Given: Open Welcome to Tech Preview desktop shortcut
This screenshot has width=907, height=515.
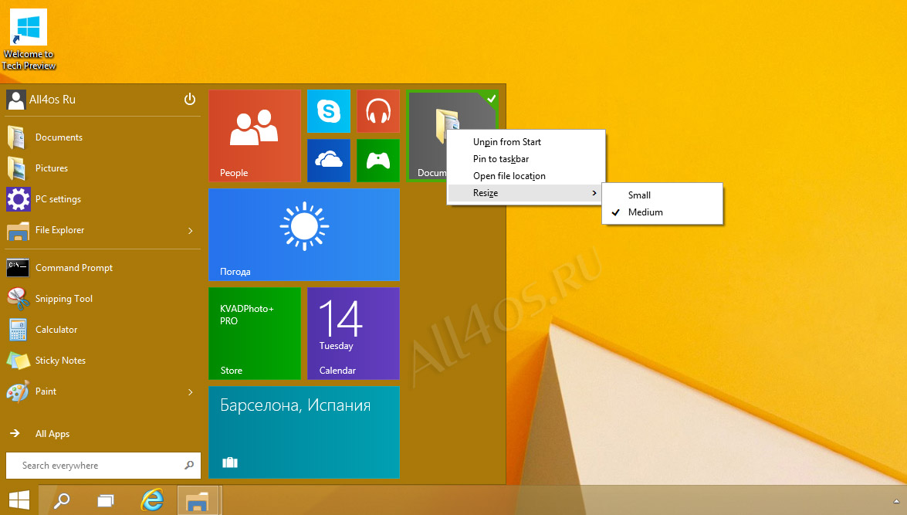Looking at the screenshot, I should 29,39.
